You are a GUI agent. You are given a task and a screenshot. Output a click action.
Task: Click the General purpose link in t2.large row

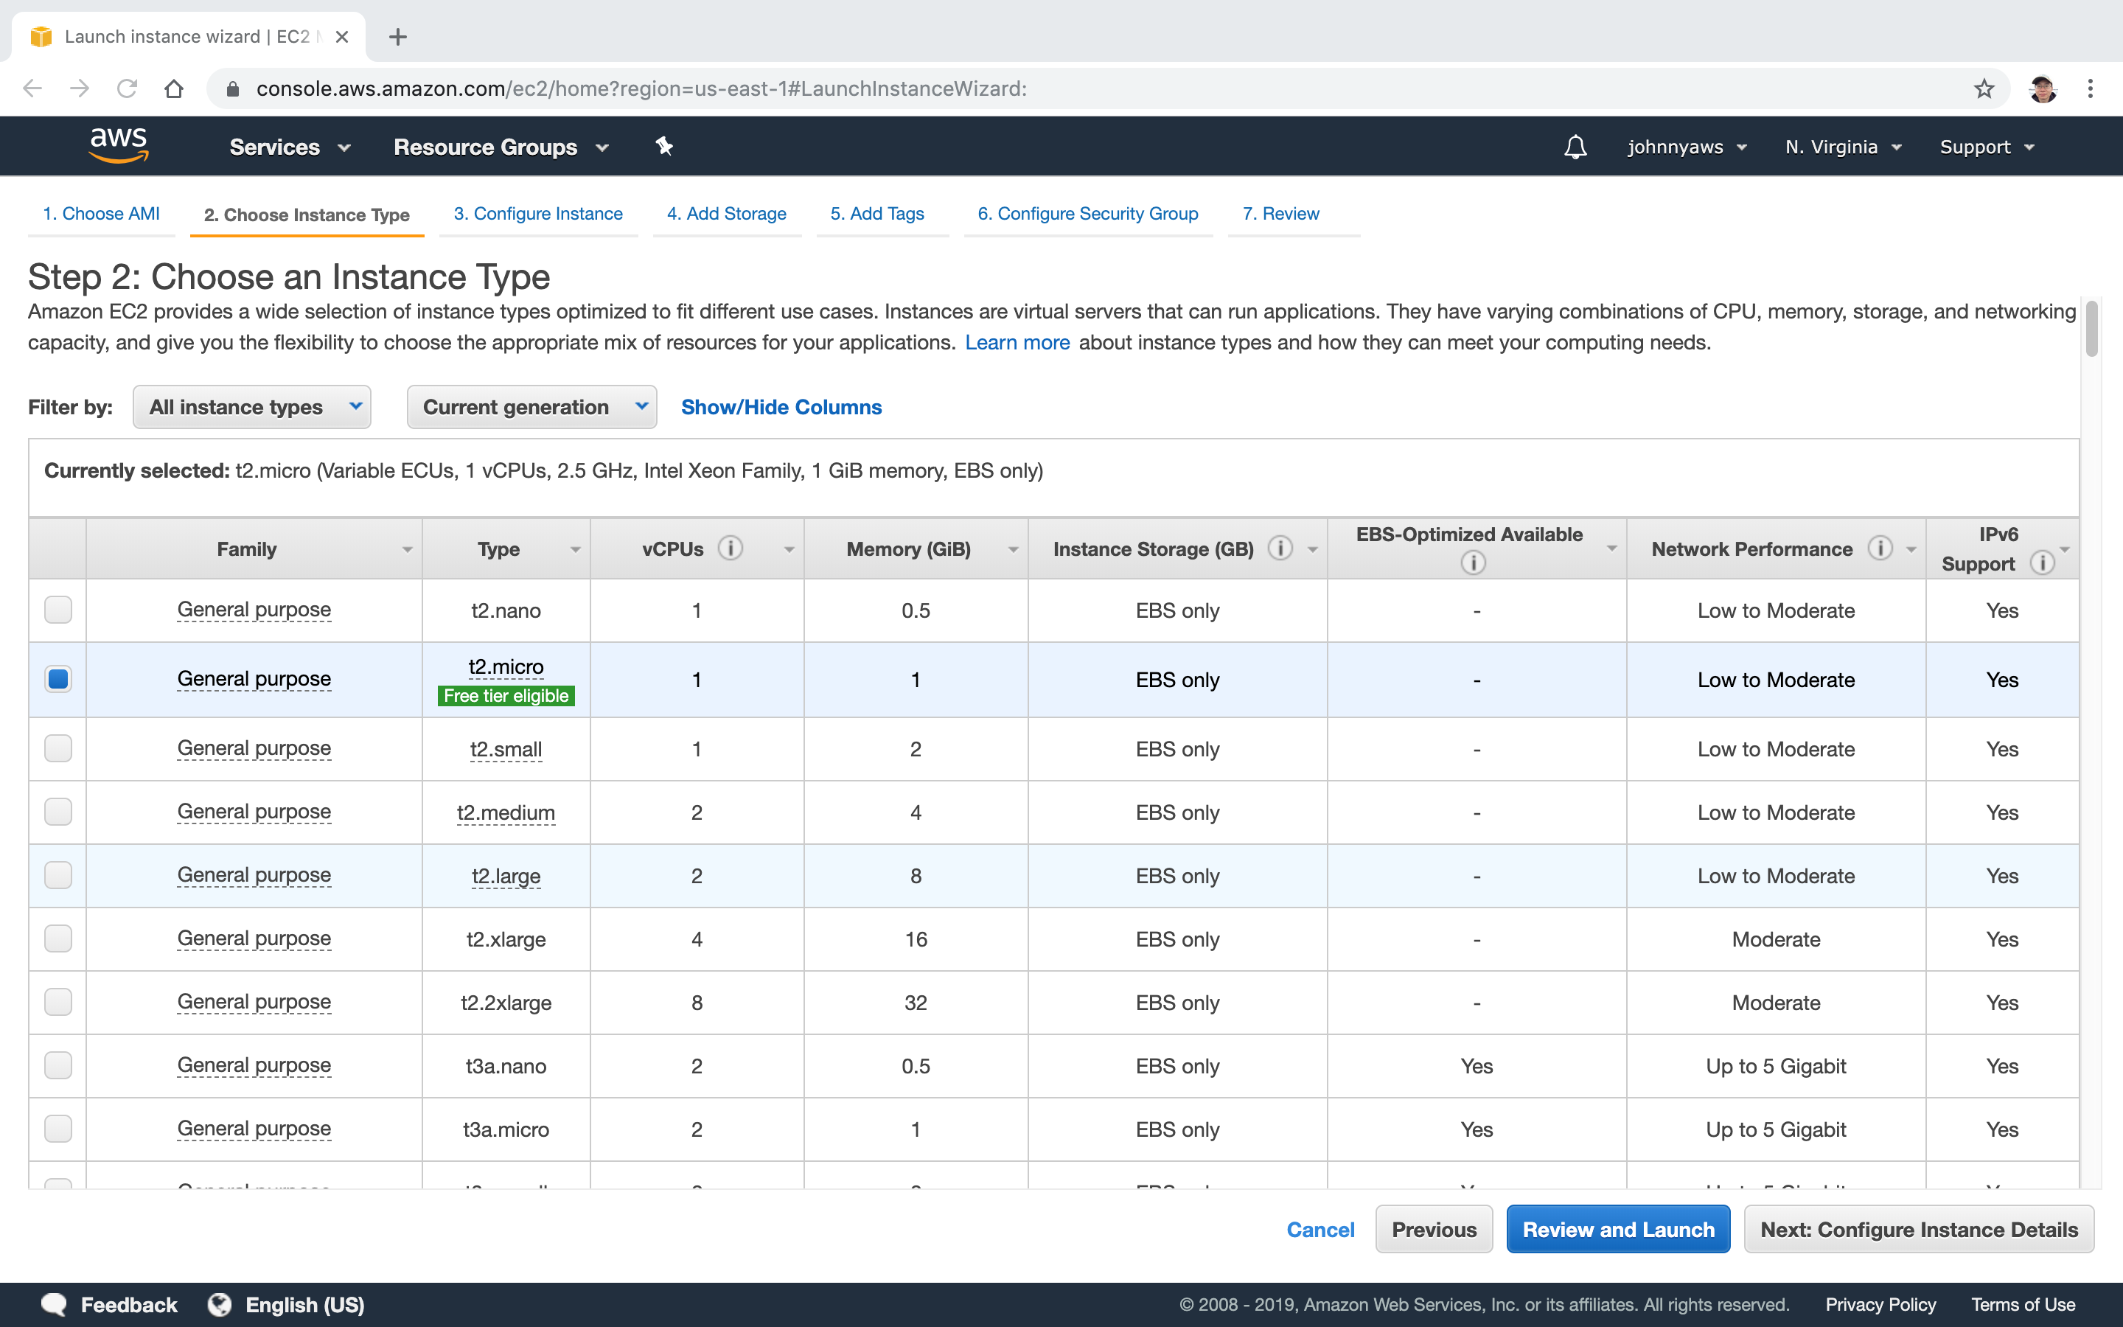point(254,875)
